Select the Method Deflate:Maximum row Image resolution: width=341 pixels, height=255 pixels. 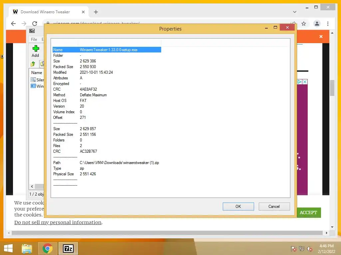[107, 95]
